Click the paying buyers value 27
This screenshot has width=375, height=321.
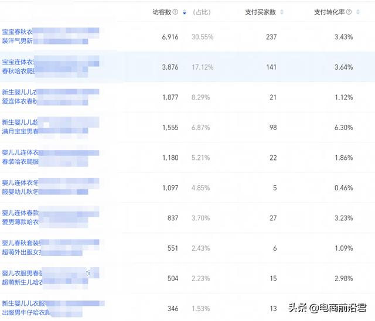(273, 218)
